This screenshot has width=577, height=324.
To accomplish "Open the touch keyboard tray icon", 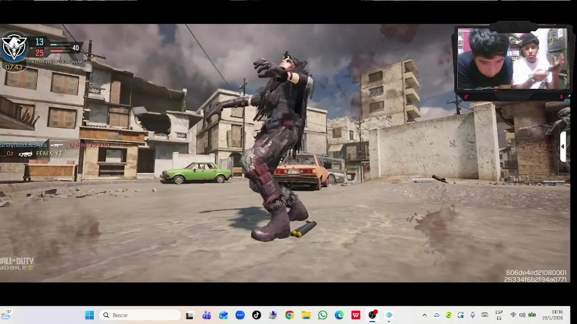I will point(485,315).
